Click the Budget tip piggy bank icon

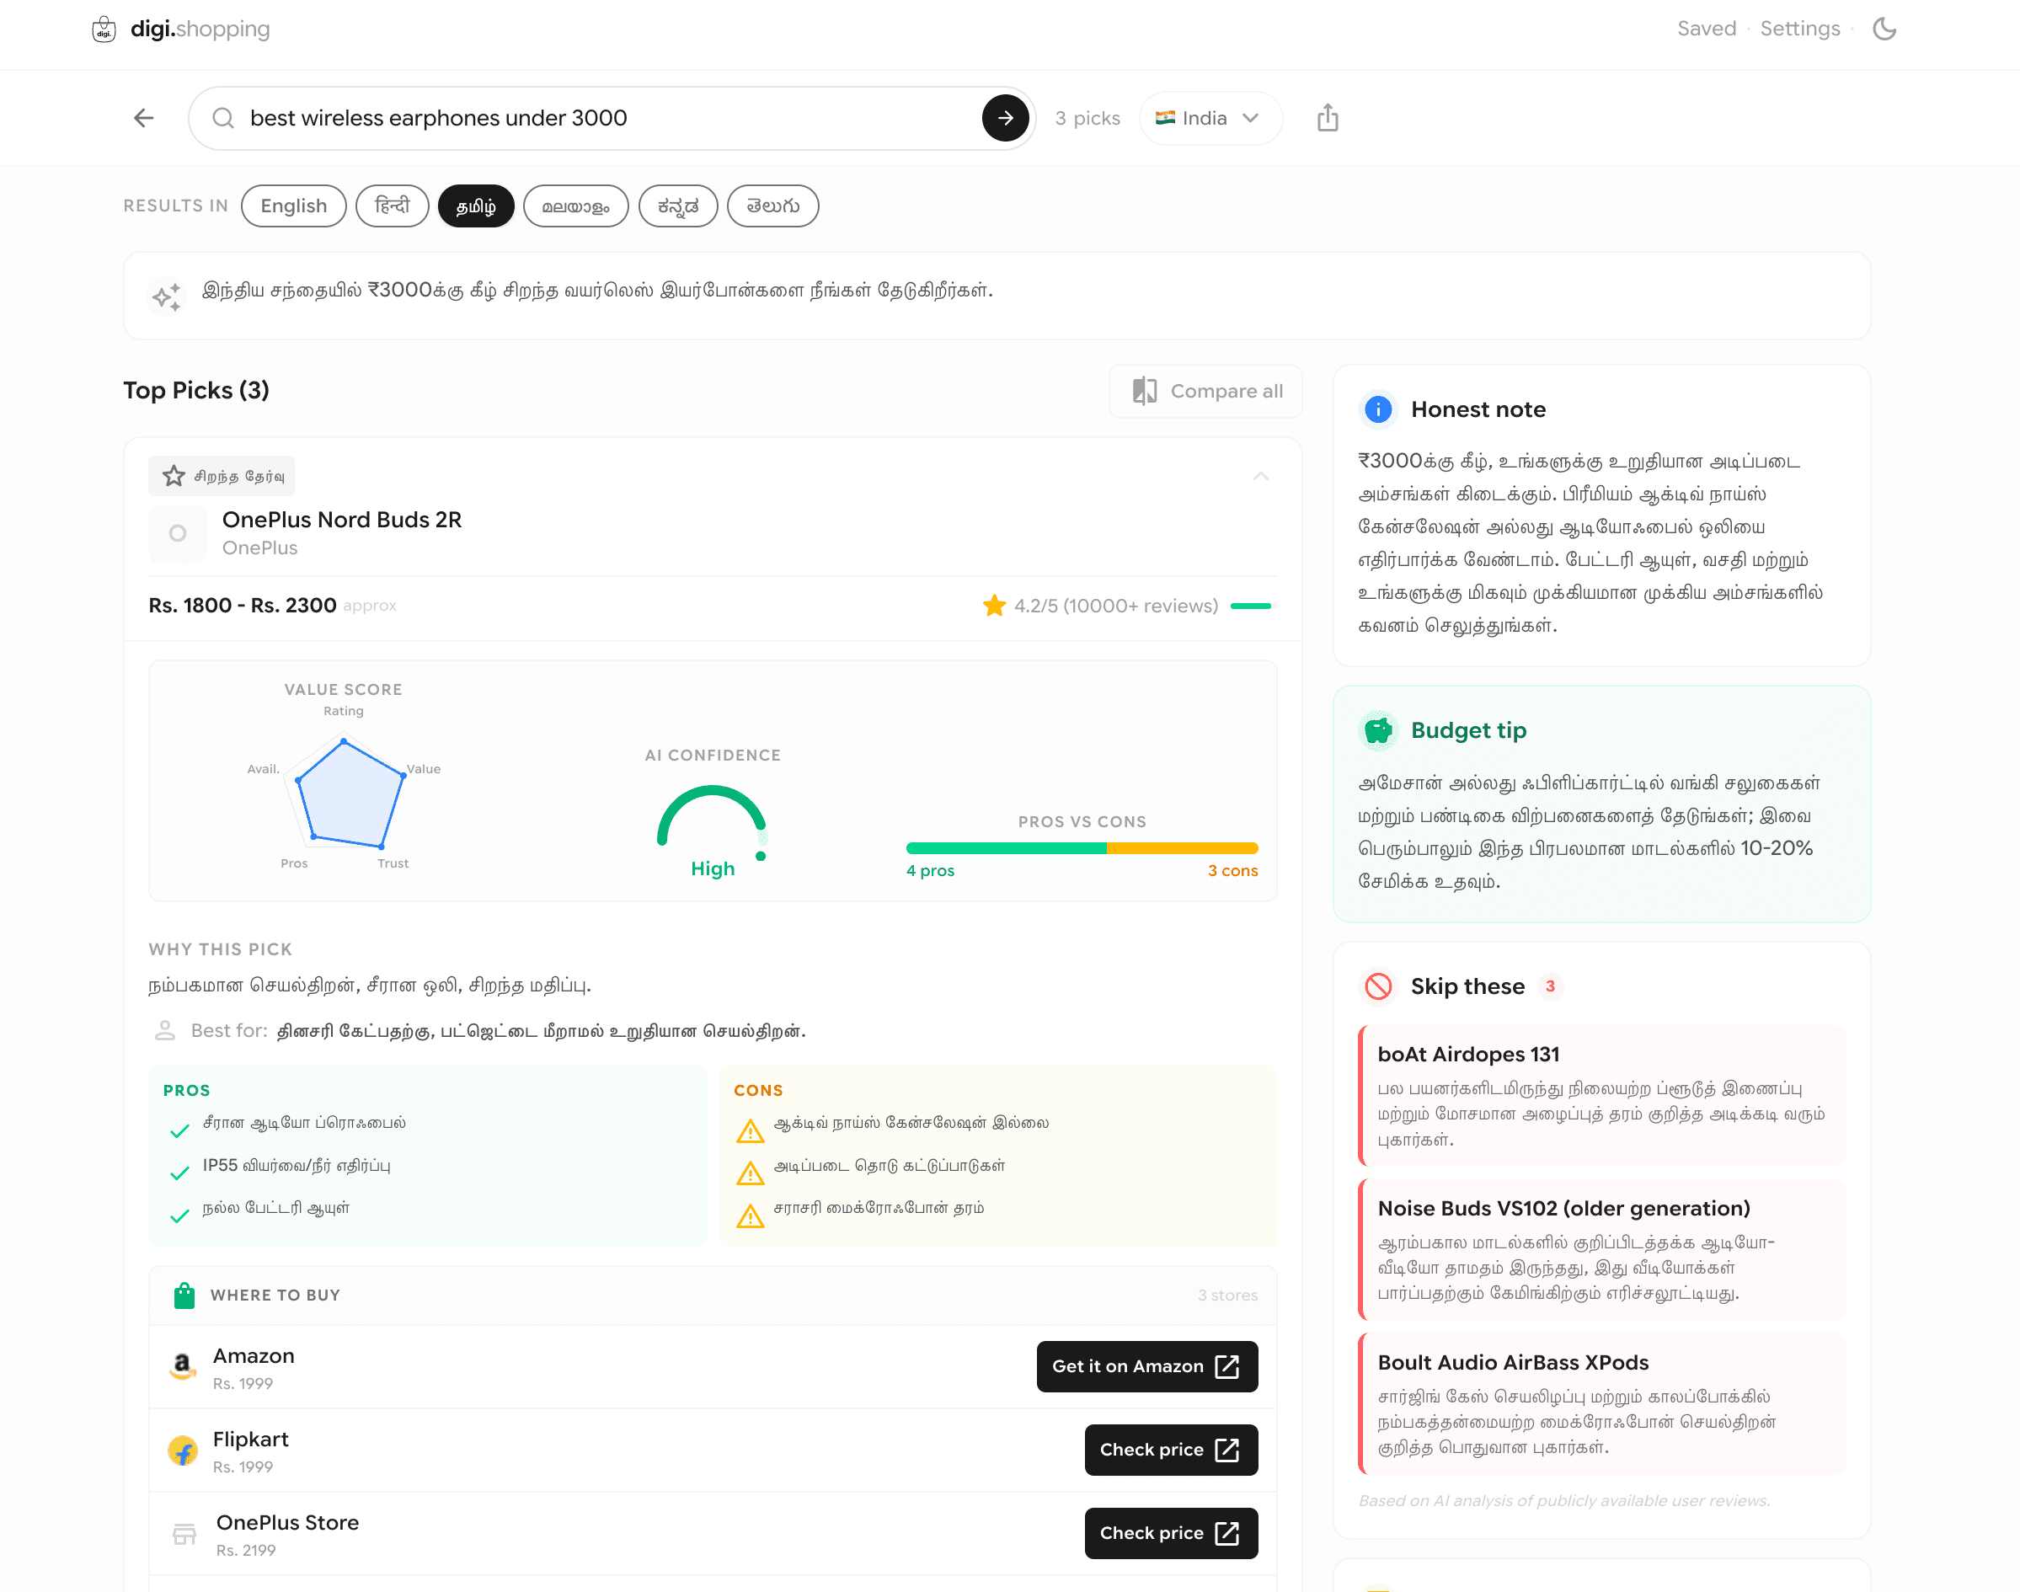(1378, 731)
